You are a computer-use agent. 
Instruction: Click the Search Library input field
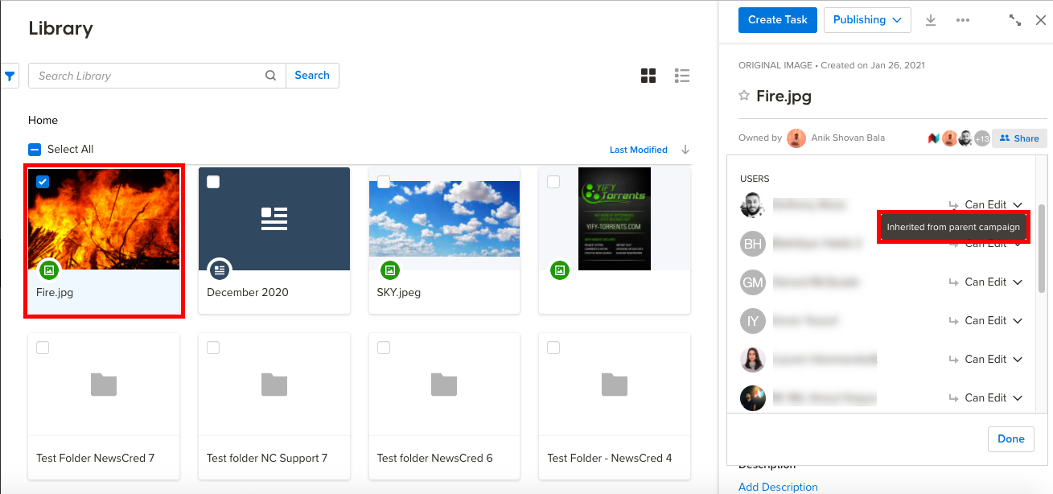click(149, 76)
